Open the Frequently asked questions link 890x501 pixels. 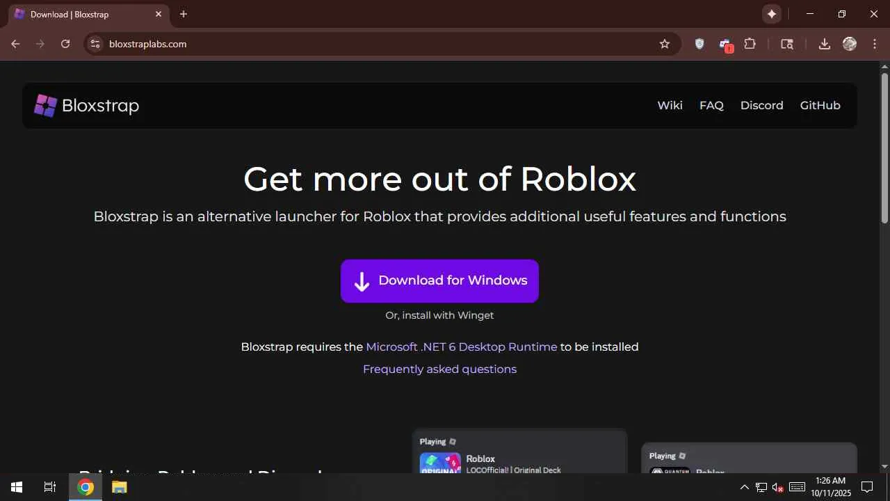click(439, 369)
